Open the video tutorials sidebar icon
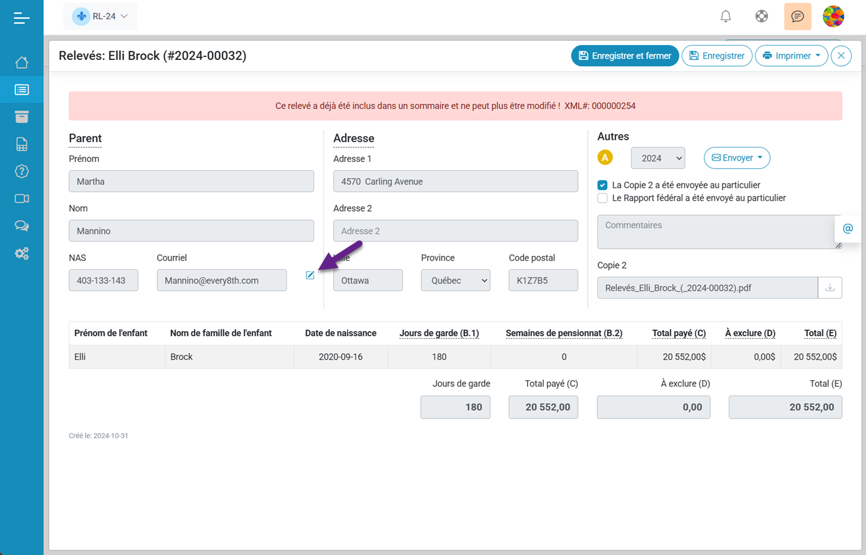This screenshot has width=866, height=555. tap(22, 198)
